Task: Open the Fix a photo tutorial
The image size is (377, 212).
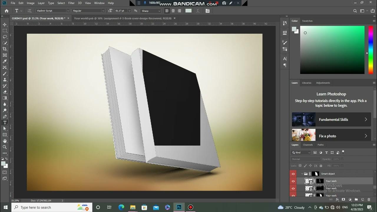Action: point(331,135)
